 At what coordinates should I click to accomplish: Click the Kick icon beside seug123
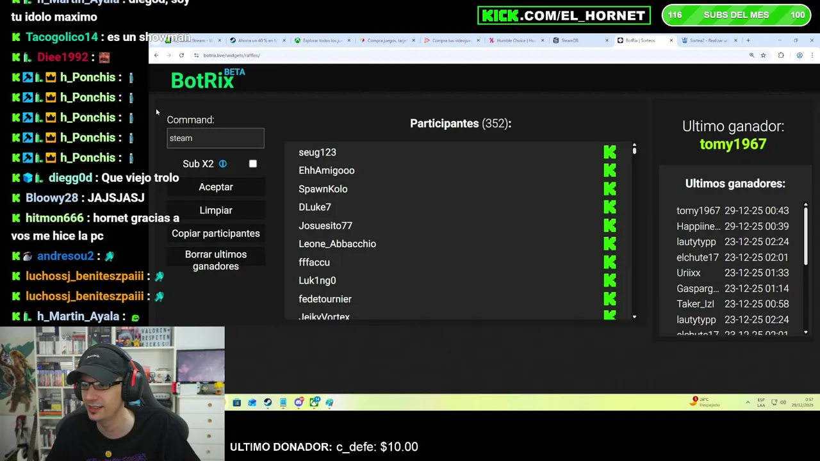pos(610,152)
